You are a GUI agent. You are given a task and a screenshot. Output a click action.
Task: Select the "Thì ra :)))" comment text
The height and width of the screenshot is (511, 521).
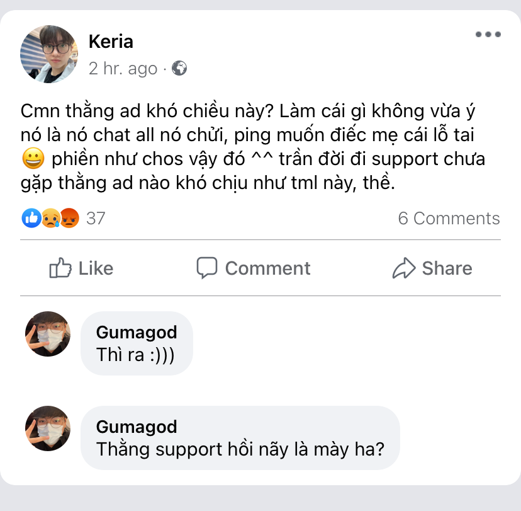135,355
